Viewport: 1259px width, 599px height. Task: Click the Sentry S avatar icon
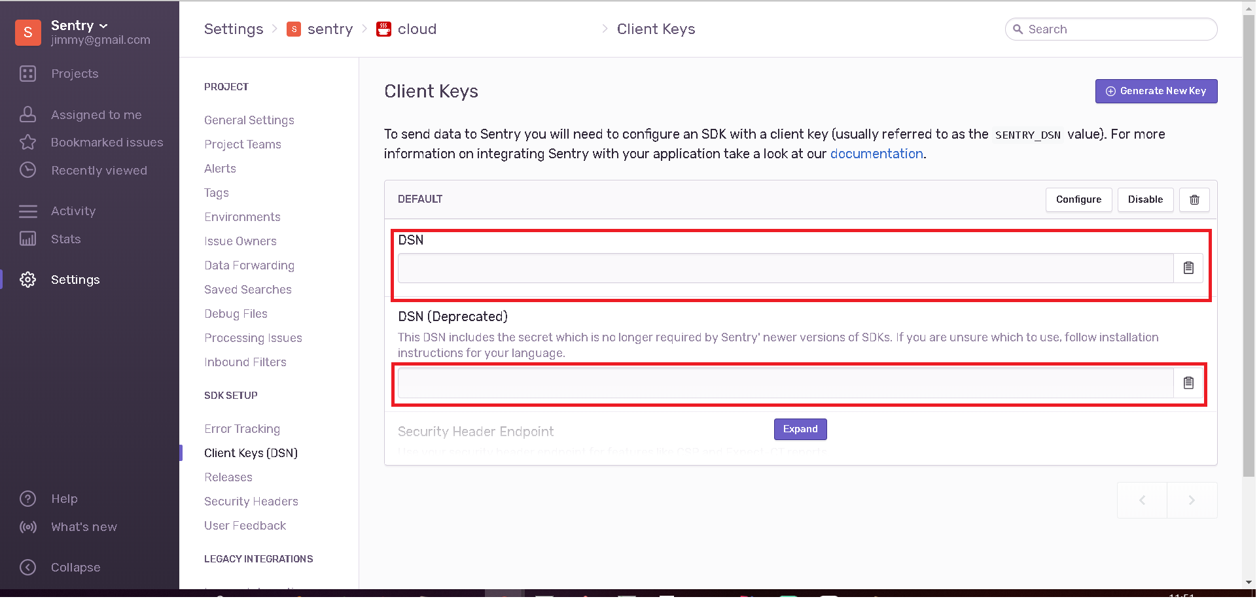pyautogui.click(x=27, y=32)
